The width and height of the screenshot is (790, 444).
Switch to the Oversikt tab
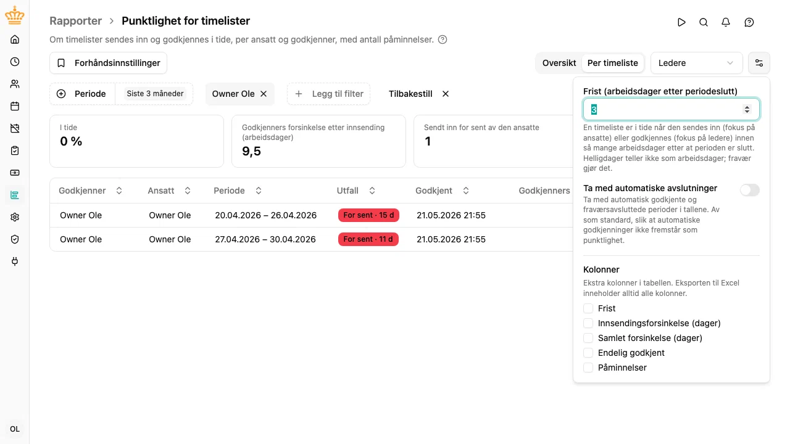point(559,63)
